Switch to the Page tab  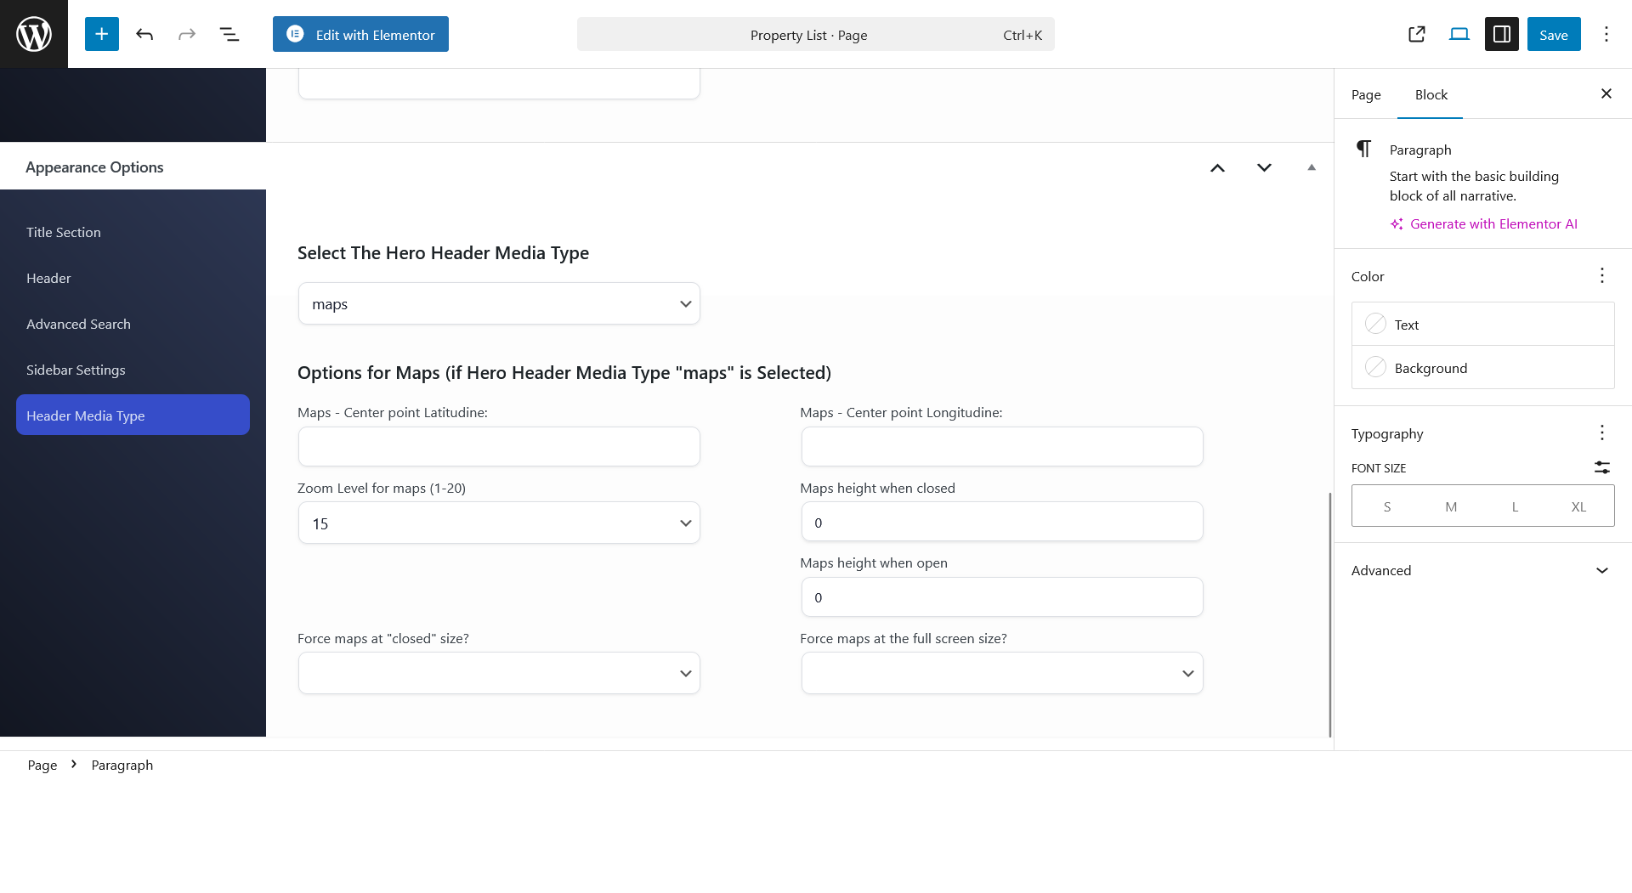(1365, 95)
